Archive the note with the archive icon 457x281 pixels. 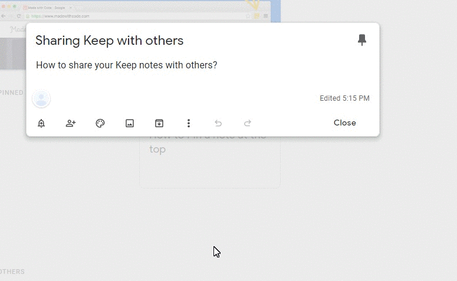(x=159, y=123)
